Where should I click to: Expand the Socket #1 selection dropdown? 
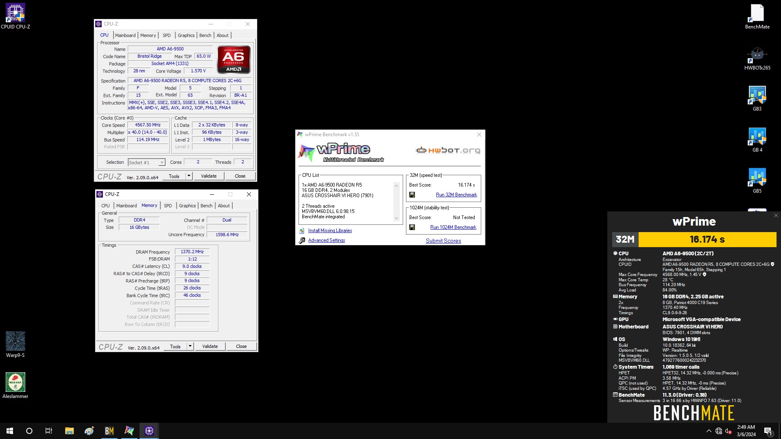[x=162, y=163]
